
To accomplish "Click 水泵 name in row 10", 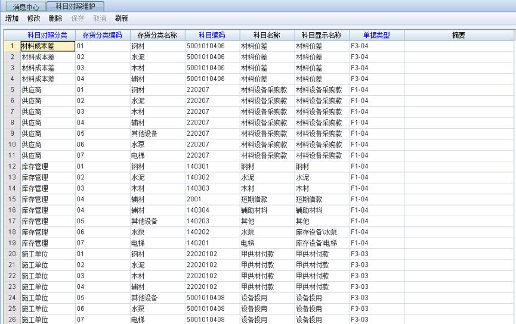I will click(x=157, y=145).
